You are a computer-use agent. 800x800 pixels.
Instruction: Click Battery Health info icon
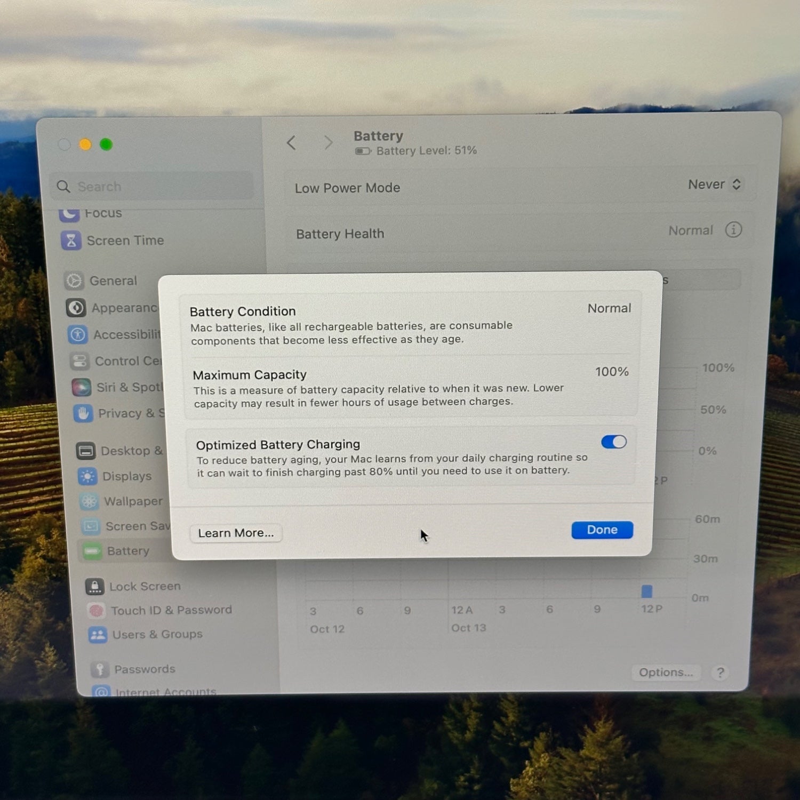pos(733,230)
